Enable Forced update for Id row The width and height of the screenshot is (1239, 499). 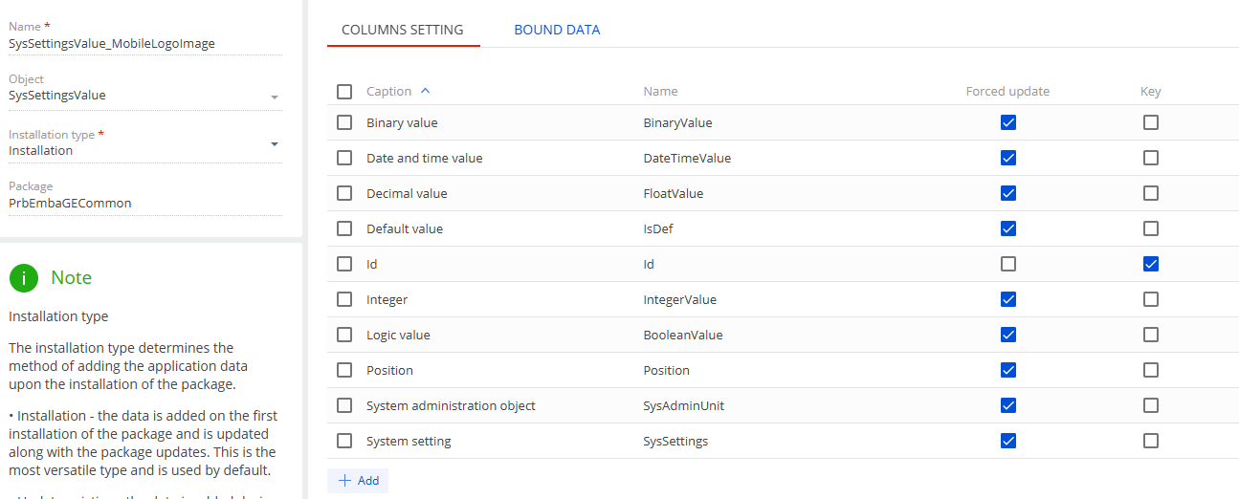(x=1007, y=264)
